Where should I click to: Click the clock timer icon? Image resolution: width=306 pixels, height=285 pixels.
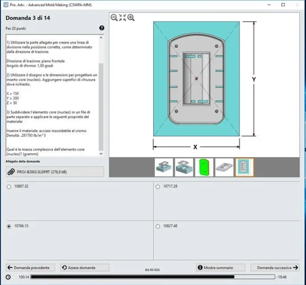coord(8,277)
